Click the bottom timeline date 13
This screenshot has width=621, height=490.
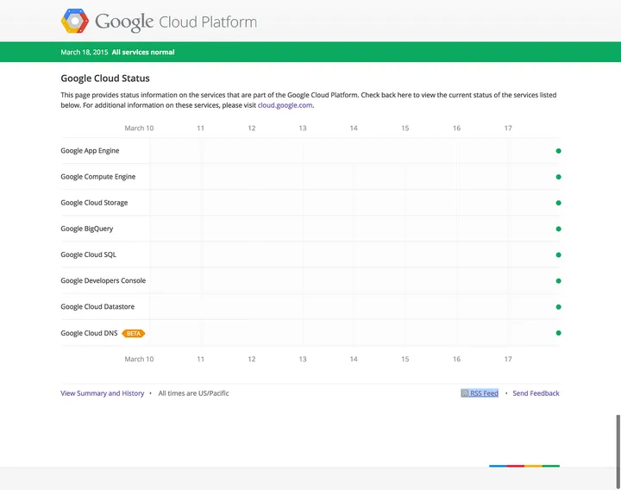pos(303,359)
